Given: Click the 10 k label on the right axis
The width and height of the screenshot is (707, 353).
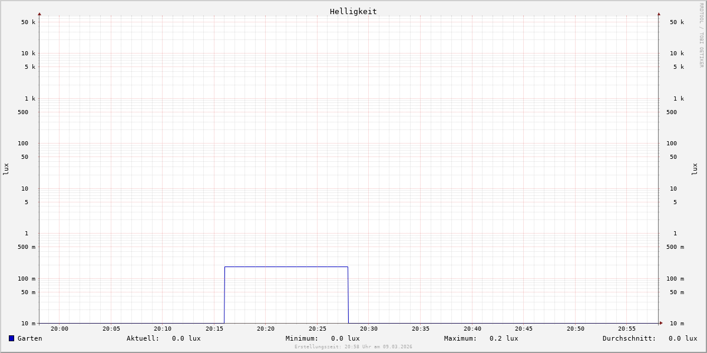Looking at the screenshot, I should [x=677, y=54].
